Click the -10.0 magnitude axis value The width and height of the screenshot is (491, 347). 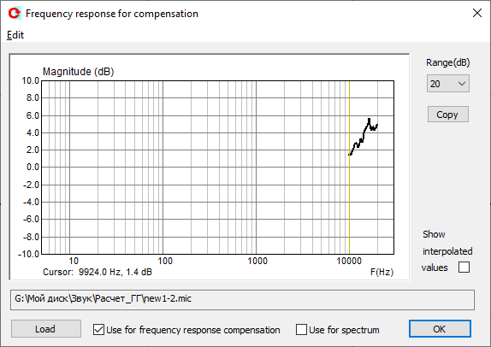pos(29,254)
